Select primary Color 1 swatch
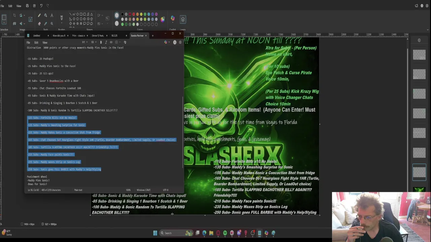 117,15
